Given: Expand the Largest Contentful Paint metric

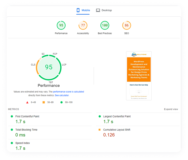Looking at the screenshot, I should 138,119.
